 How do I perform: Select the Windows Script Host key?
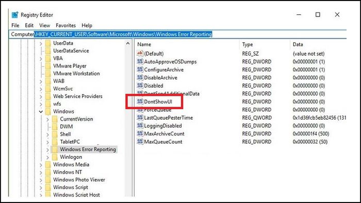pyautogui.click(x=76, y=194)
